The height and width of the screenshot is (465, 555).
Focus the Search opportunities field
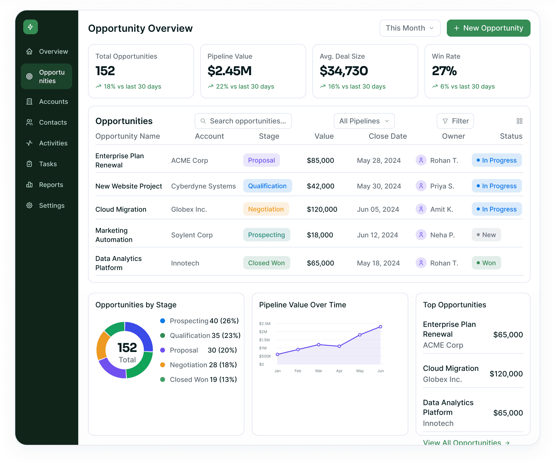coord(243,121)
